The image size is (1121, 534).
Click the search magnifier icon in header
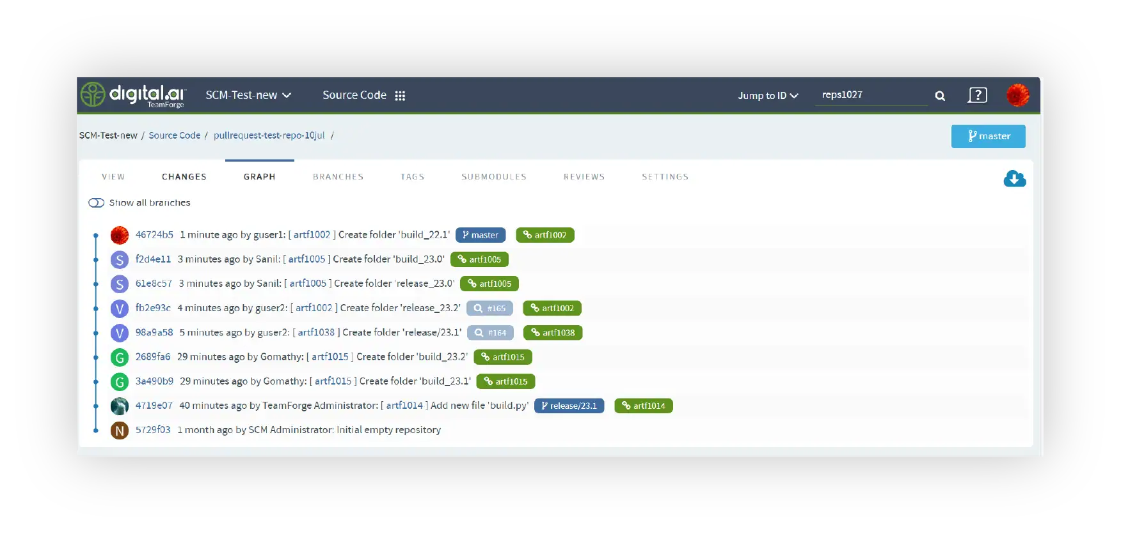click(x=940, y=96)
